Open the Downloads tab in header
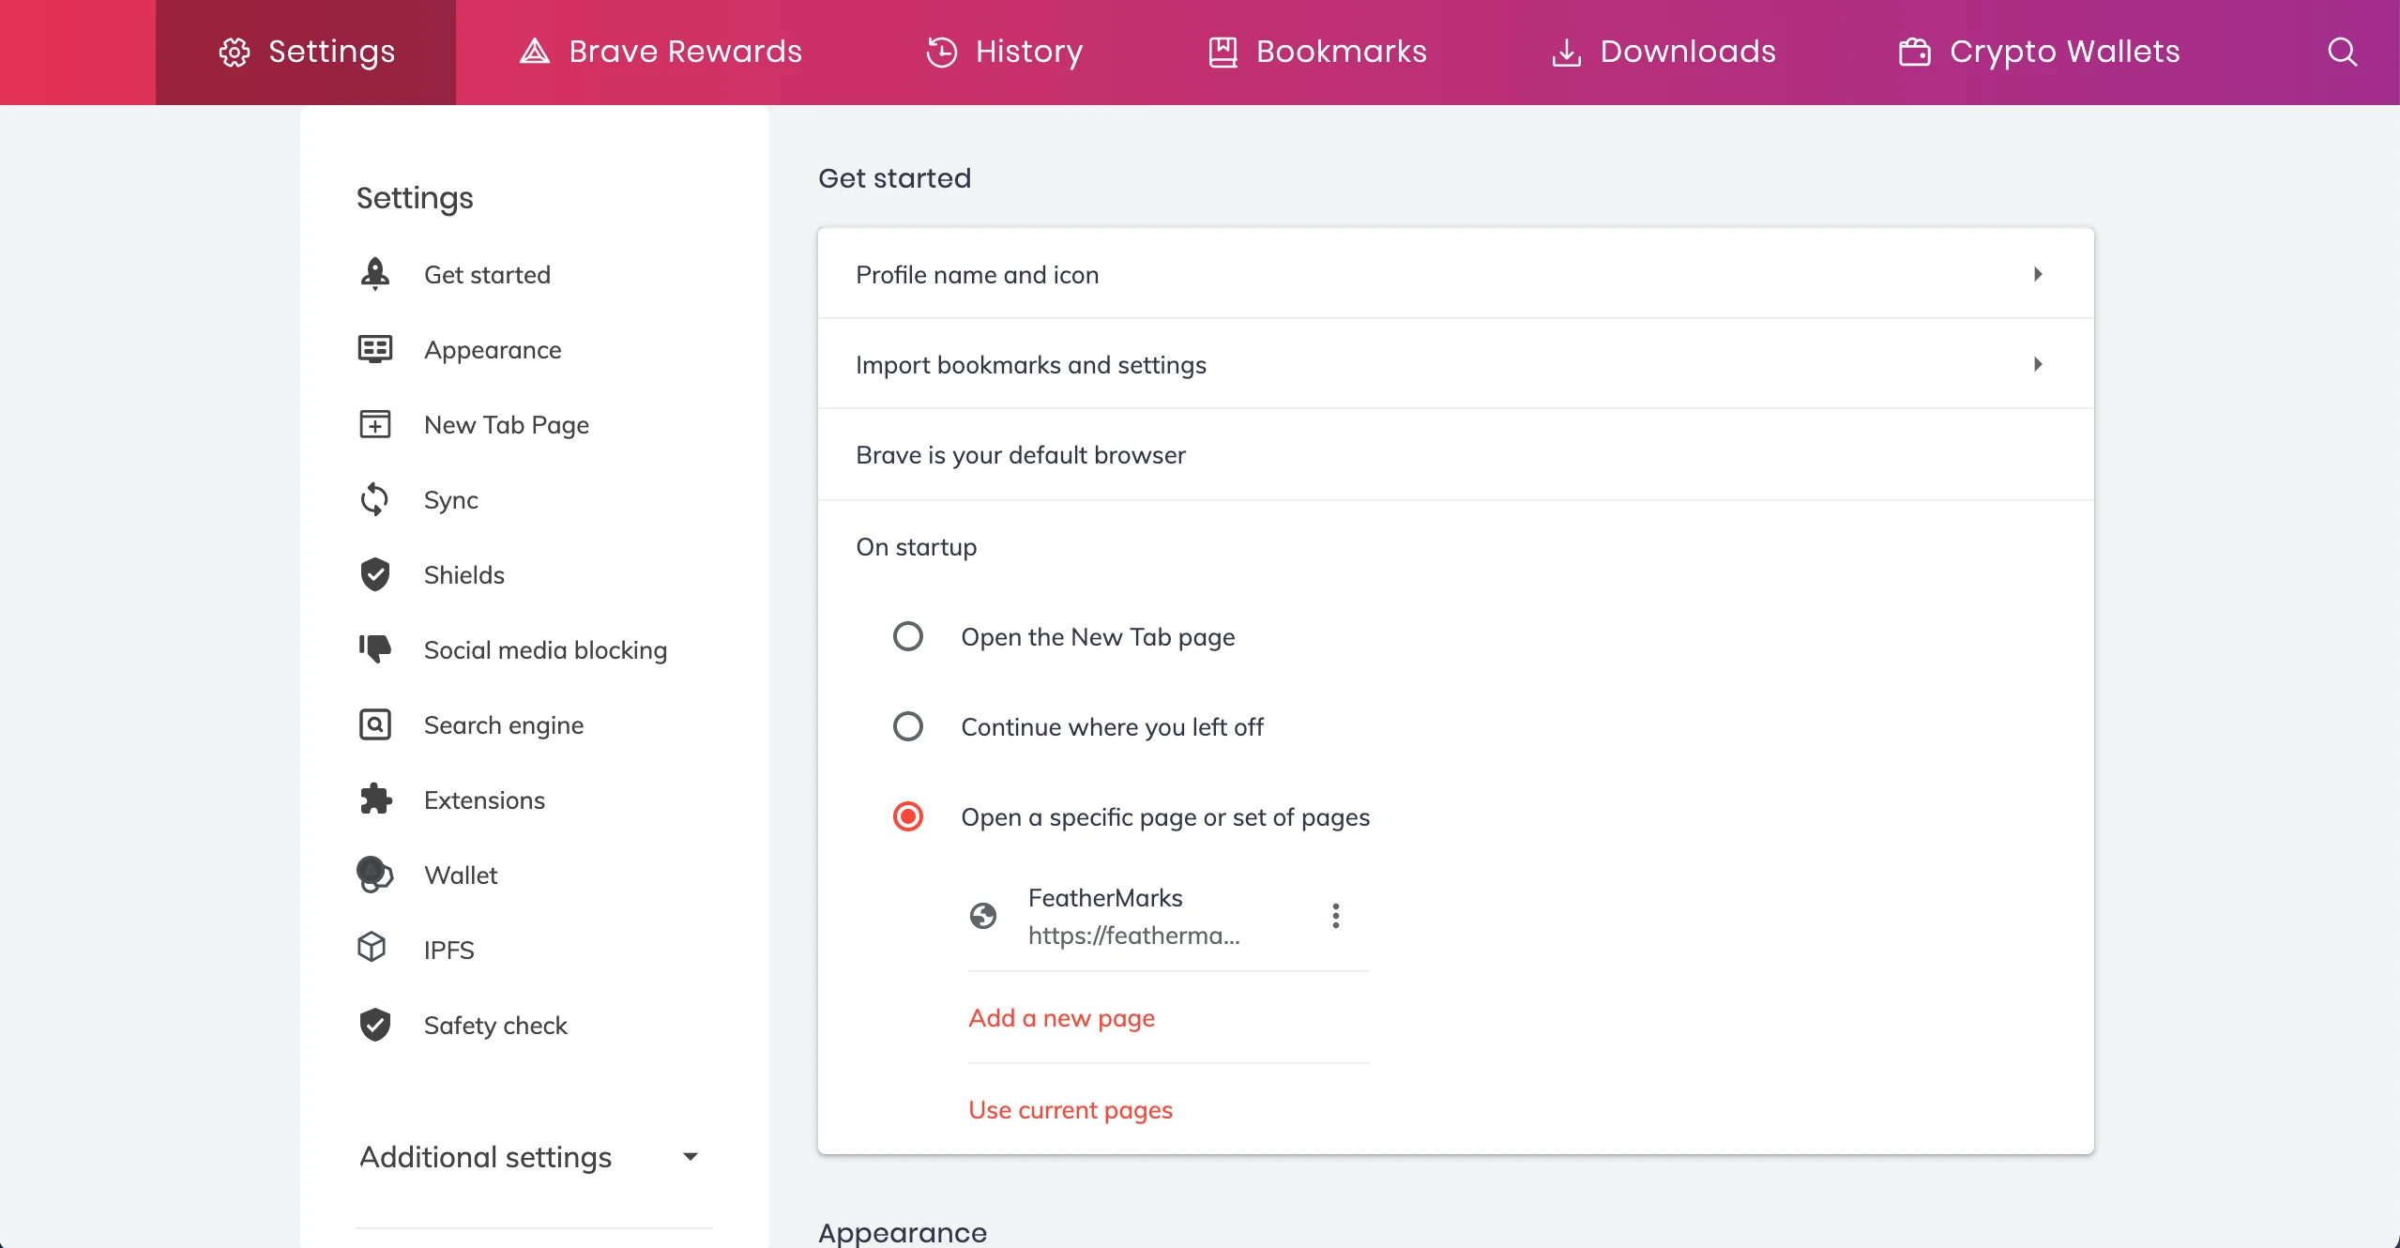The image size is (2400, 1248). (x=1663, y=52)
